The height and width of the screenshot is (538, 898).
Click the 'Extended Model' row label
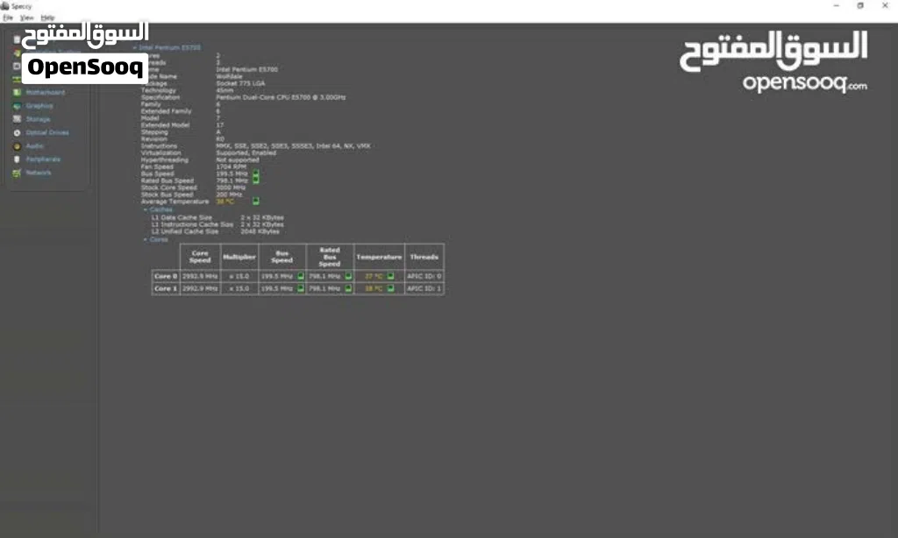165,124
